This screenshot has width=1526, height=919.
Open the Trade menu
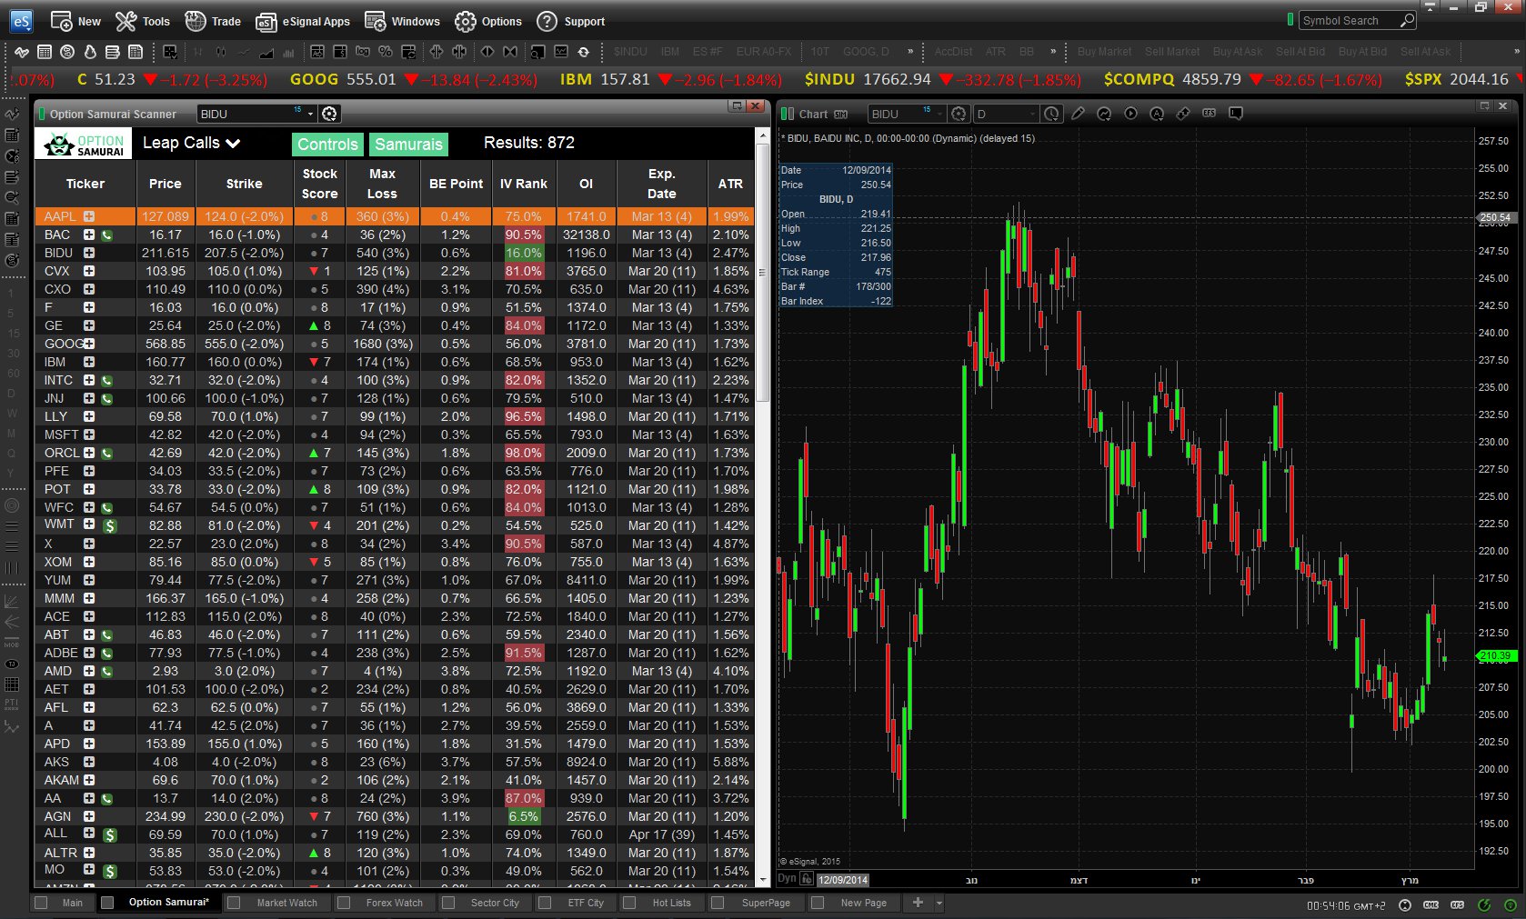(213, 21)
